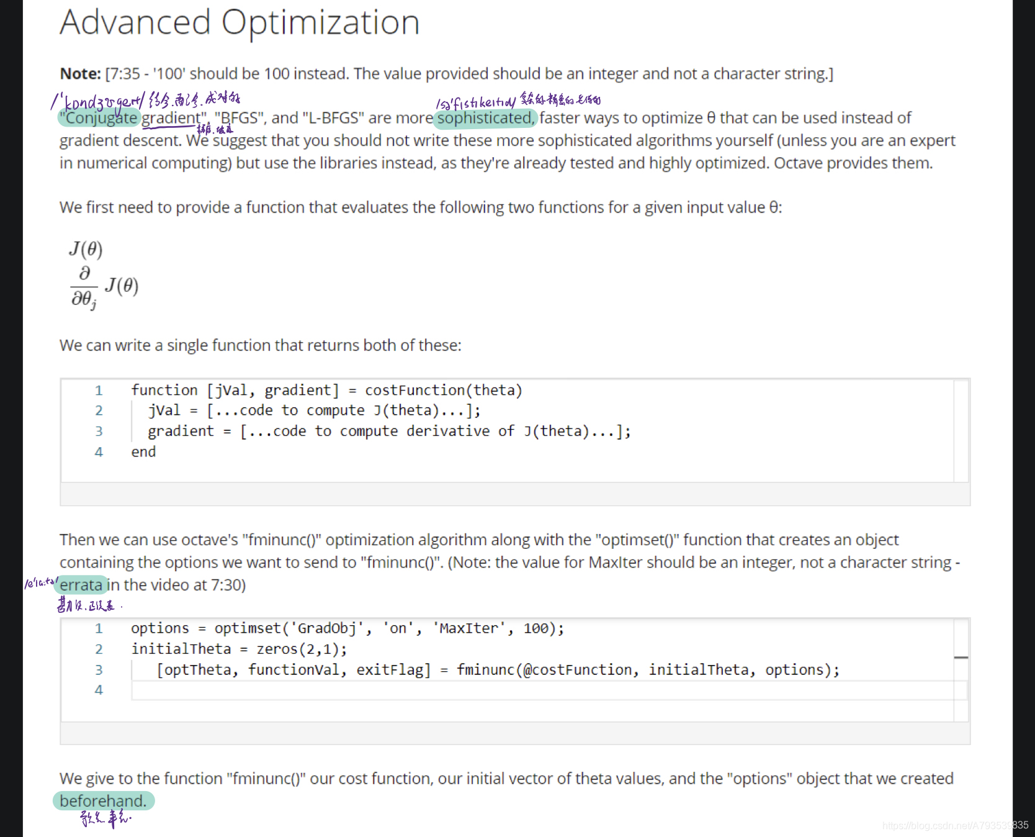Click code line 'options = optimset('GradObj', 'on', 'MaxIter', 100);'
Viewport: 1035px width, 837px height.
tap(347, 628)
